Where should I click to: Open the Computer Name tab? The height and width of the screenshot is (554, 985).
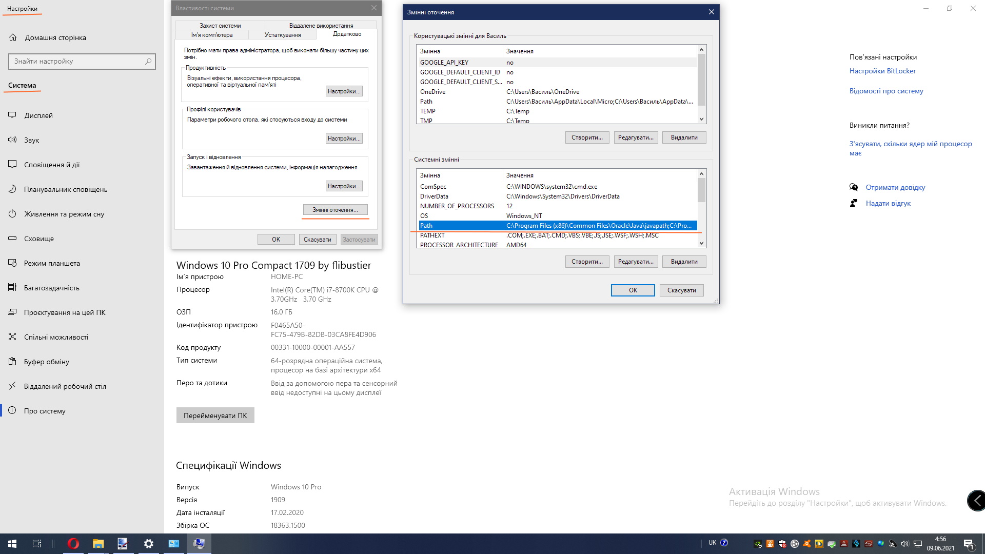pyautogui.click(x=212, y=34)
